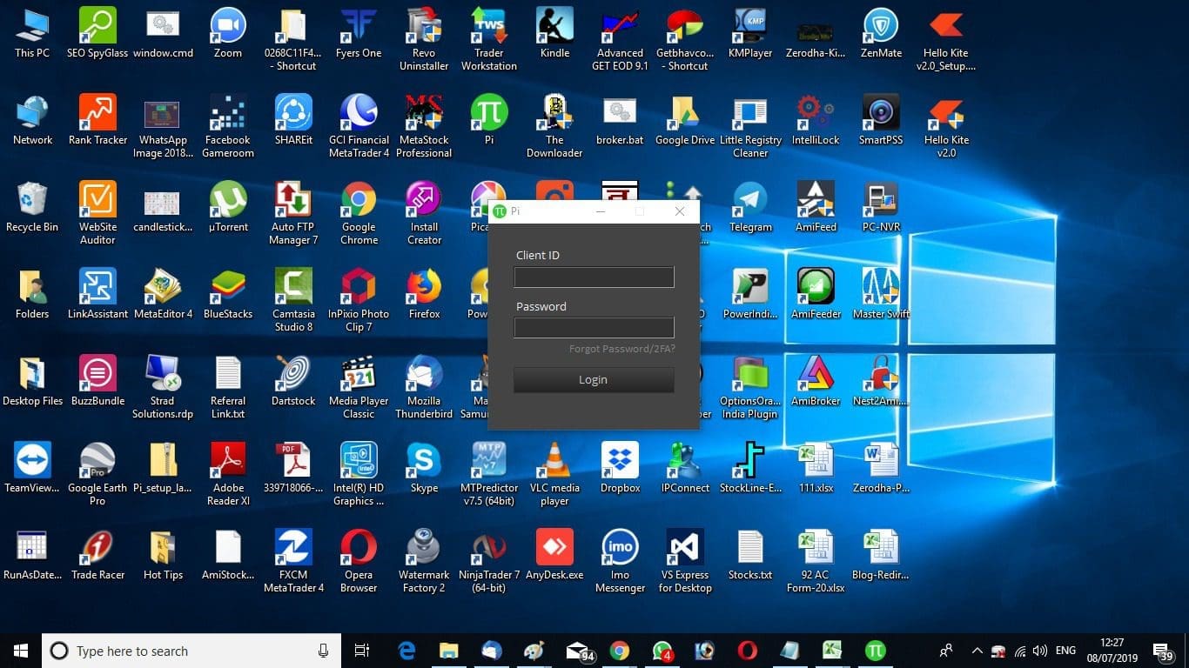Click the ENG language indicator

click(x=1065, y=651)
